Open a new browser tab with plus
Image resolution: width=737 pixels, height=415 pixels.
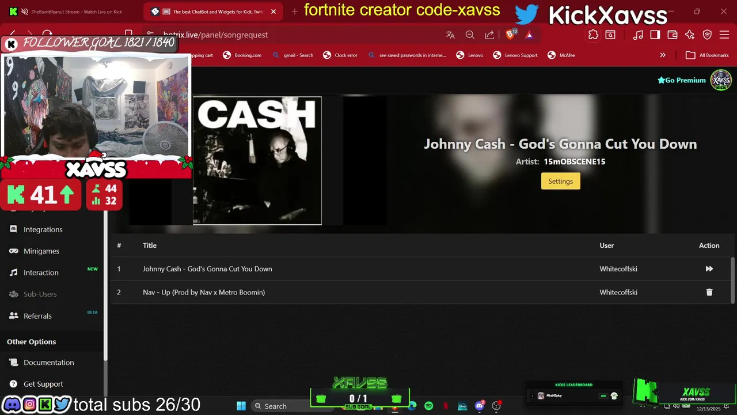[x=295, y=12]
